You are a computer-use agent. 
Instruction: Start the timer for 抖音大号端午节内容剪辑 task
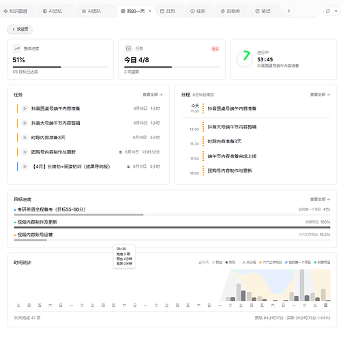(x=25, y=123)
